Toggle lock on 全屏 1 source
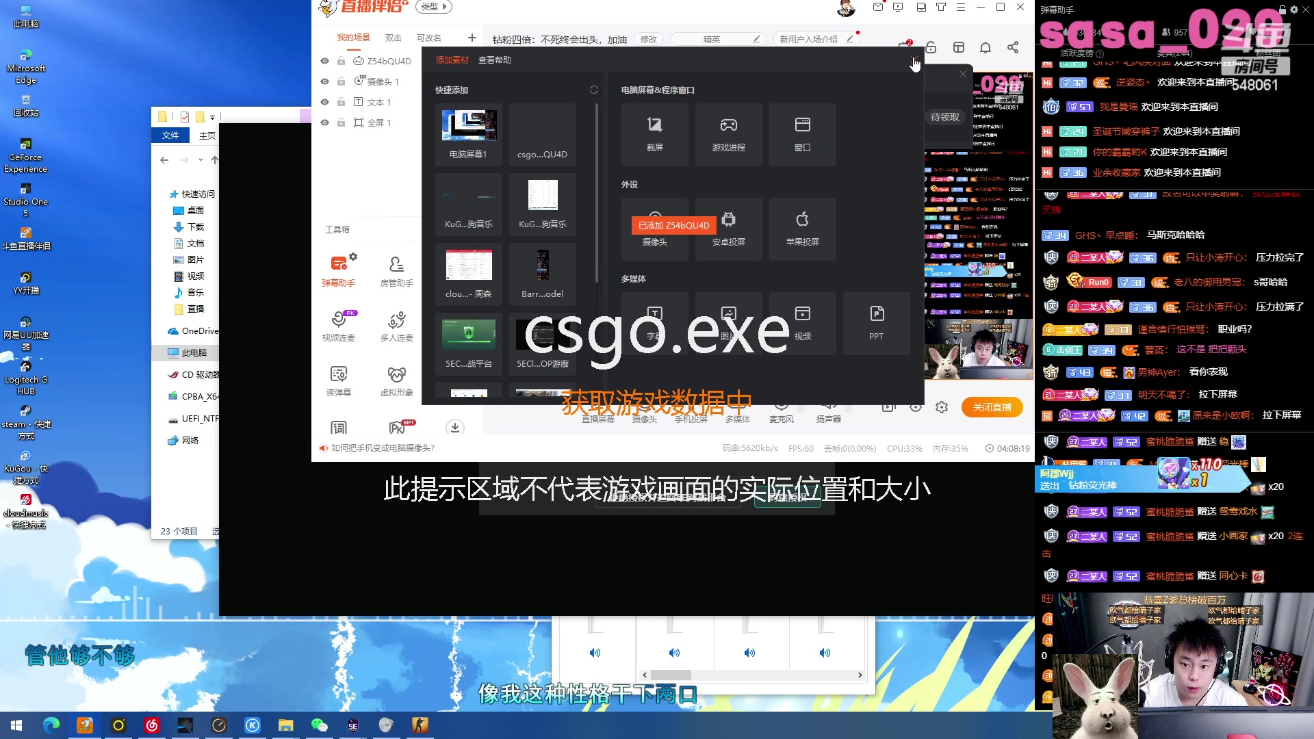This screenshot has height=739, width=1314. point(341,122)
